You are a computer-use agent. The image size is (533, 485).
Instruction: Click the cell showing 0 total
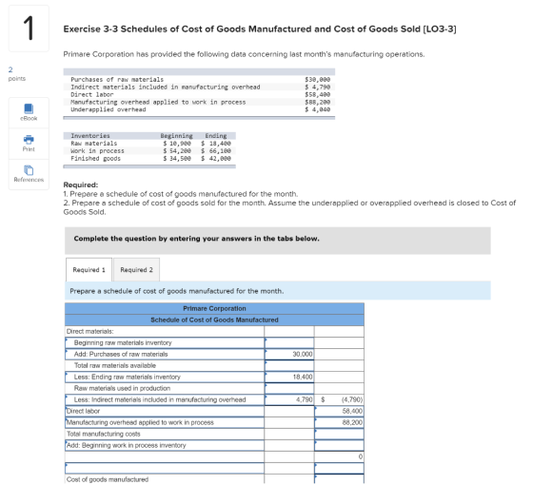pyautogui.click(x=339, y=456)
